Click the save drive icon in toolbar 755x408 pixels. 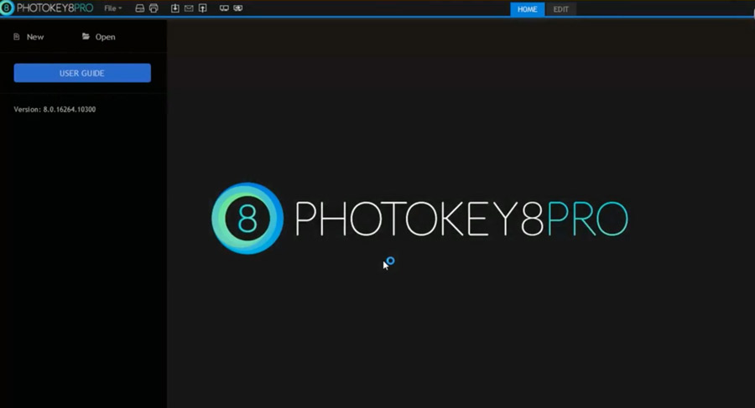pyautogui.click(x=139, y=8)
